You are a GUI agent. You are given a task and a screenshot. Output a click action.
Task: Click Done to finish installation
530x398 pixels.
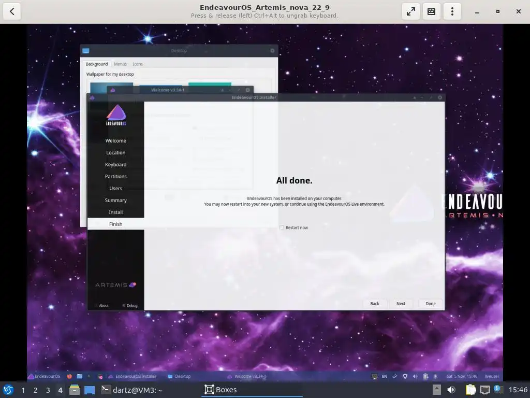430,304
